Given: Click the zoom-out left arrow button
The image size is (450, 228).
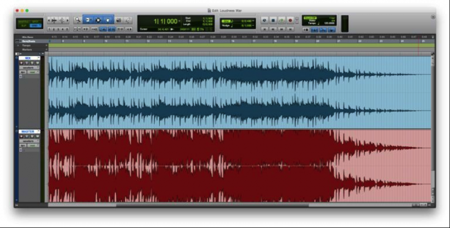Looking at the screenshot, I should pos(49,20).
